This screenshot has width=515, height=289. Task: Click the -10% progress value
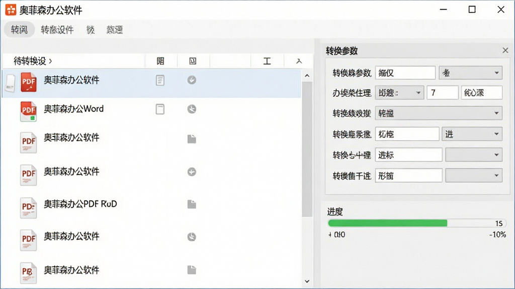coord(497,235)
